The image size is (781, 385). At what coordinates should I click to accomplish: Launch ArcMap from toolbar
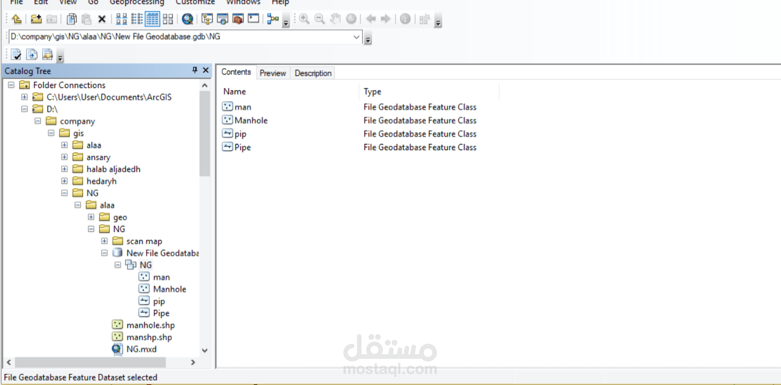(x=187, y=19)
